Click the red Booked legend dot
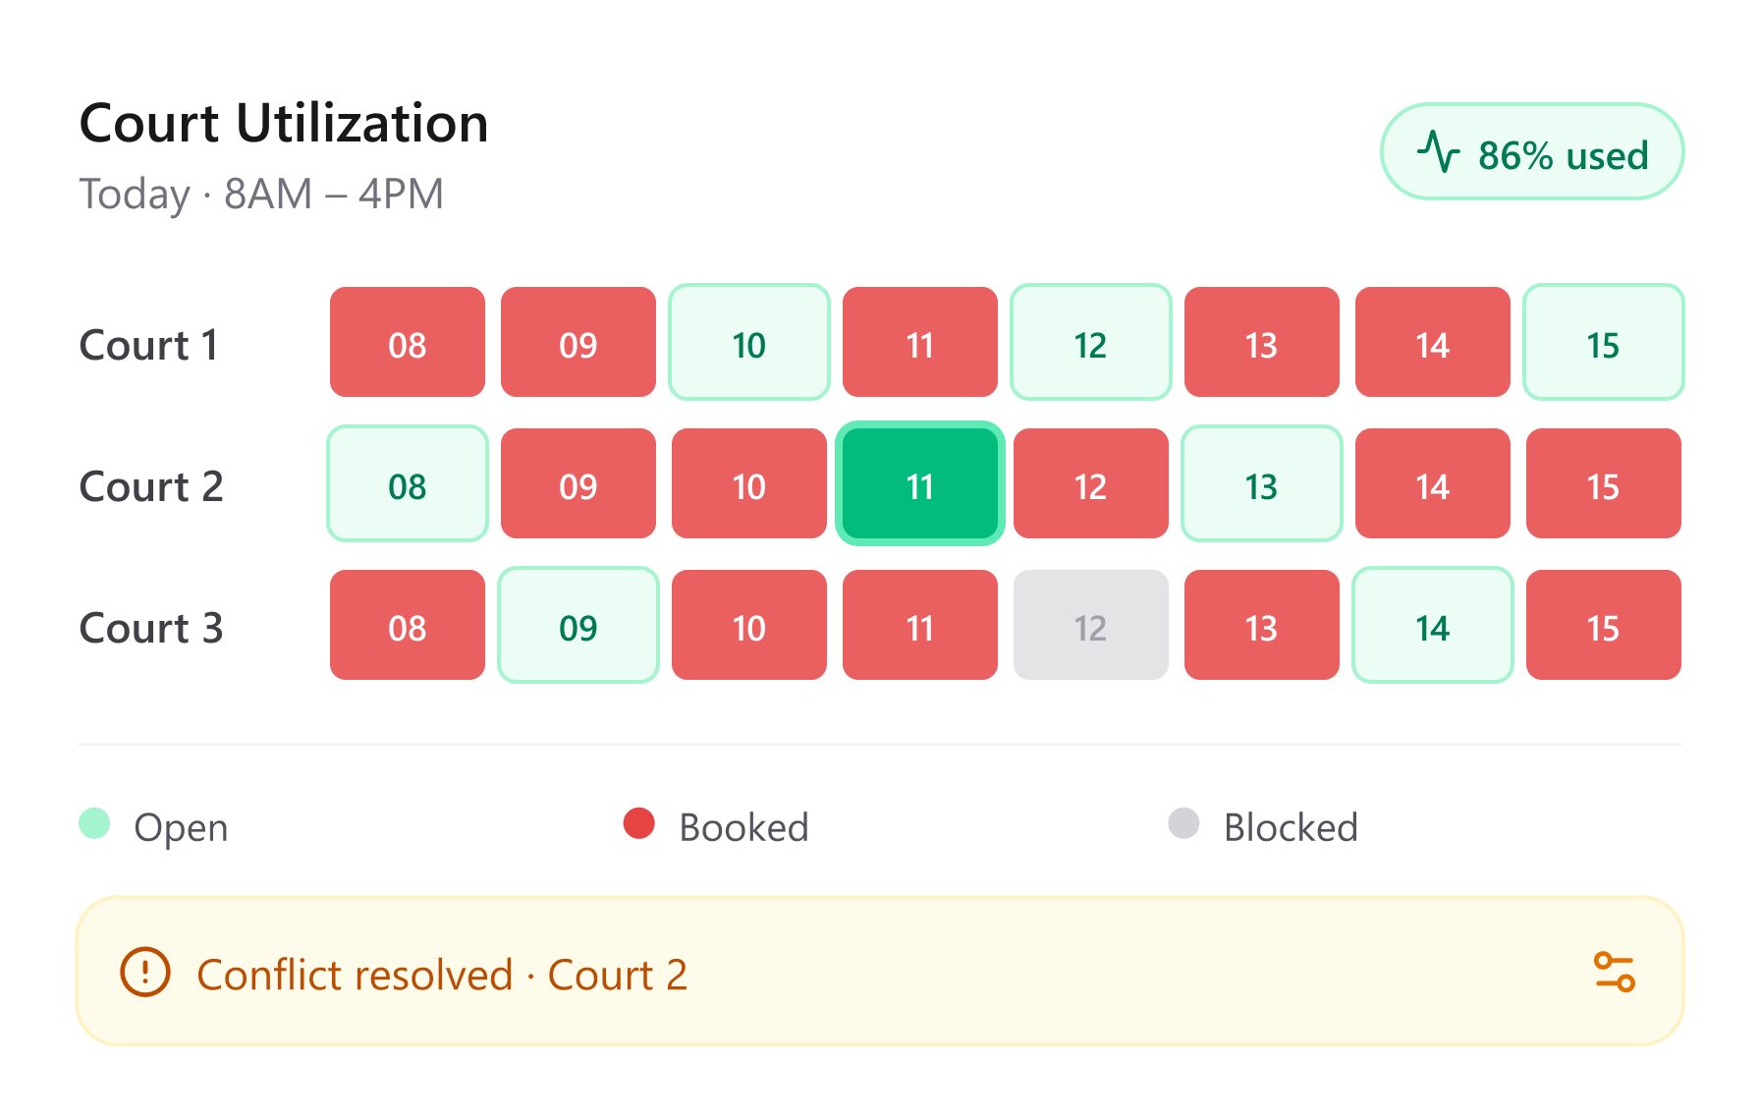This screenshot has width=1760, height=1120. (639, 823)
